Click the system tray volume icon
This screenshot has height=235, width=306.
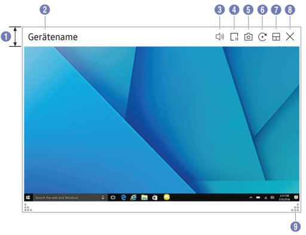pyautogui.click(x=273, y=197)
